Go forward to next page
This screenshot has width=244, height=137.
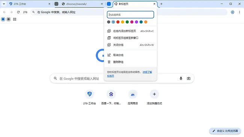11,12
